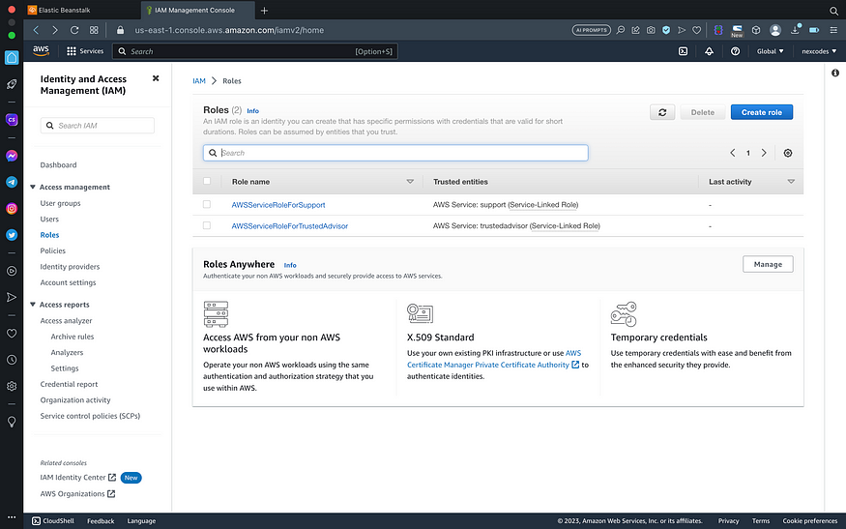Open the help question mark icon
This screenshot has width=846, height=529.
pyautogui.click(x=735, y=51)
